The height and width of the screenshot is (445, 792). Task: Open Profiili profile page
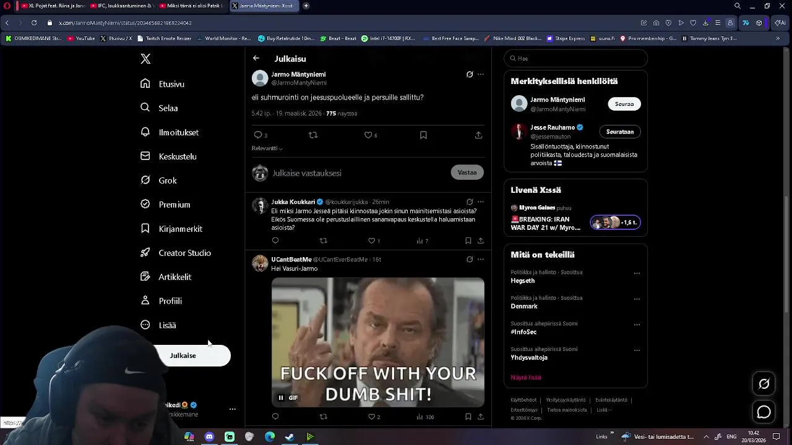[161, 301]
